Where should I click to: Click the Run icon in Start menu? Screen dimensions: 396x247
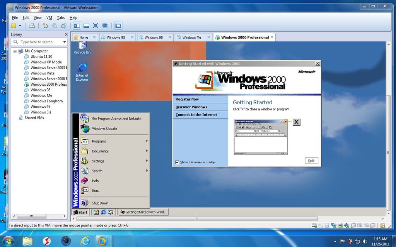click(x=84, y=191)
